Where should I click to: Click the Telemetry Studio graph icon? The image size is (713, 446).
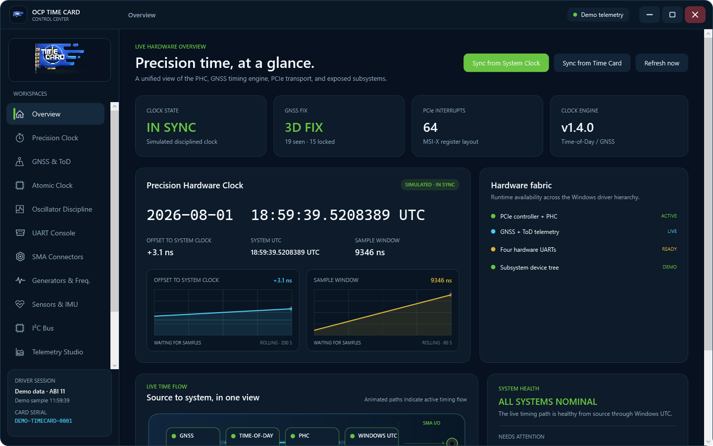20,352
